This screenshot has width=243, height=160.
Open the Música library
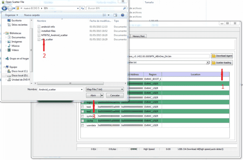pyautogui.click(x=15, y=46)
